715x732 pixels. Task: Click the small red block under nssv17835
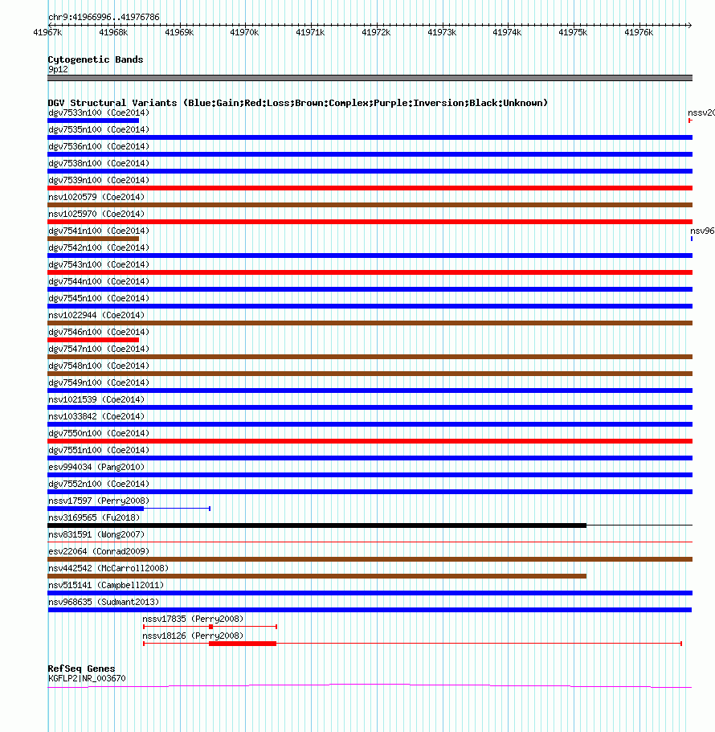point(211,627)
